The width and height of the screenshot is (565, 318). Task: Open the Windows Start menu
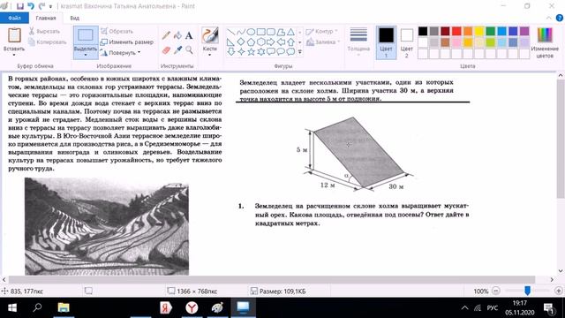[11, 307]
